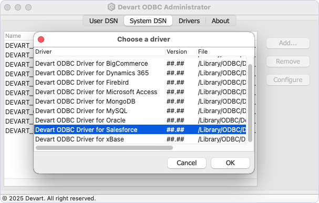The image size is (319, 203).
Task: Select Devart ODBC Driver for MongoDB
Action: coord(140,101)
